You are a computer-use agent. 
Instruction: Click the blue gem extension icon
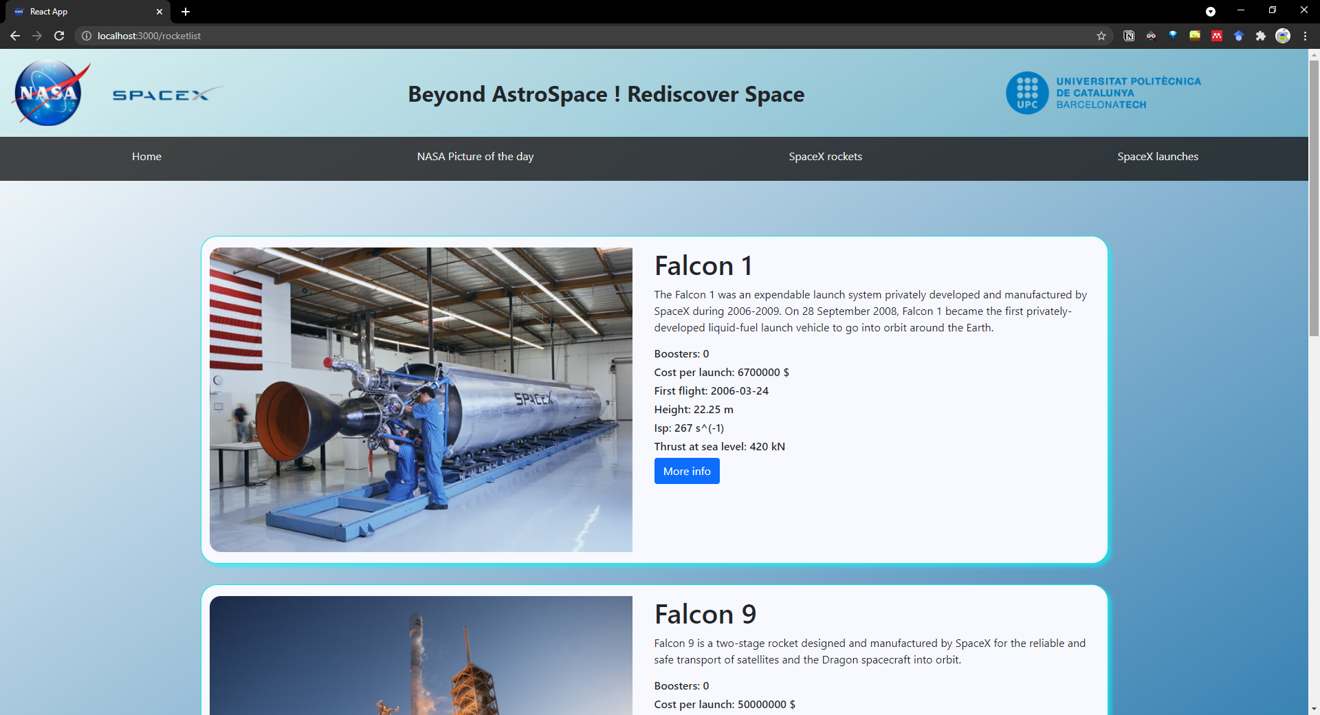(1173, 35)
